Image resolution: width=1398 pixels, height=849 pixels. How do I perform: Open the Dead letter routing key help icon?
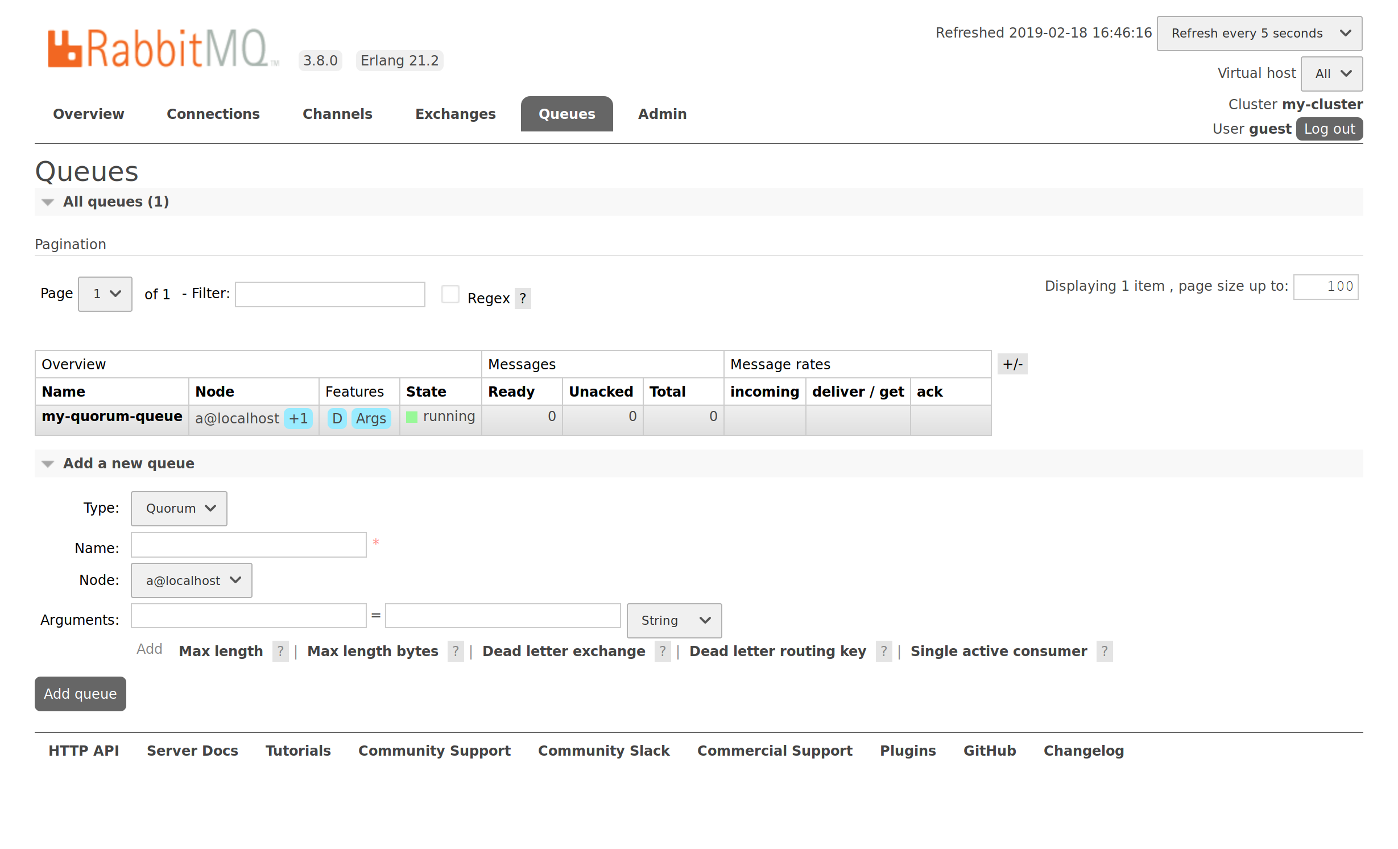883,651
